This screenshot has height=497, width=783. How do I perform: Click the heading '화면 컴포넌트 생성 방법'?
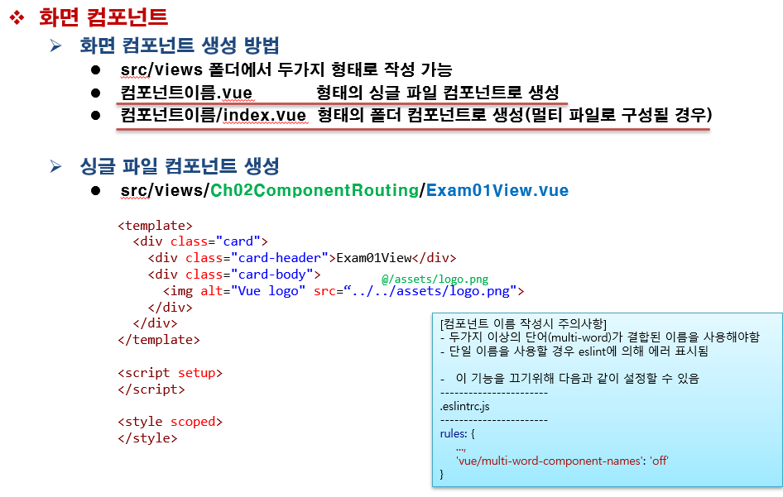(180, 45)
